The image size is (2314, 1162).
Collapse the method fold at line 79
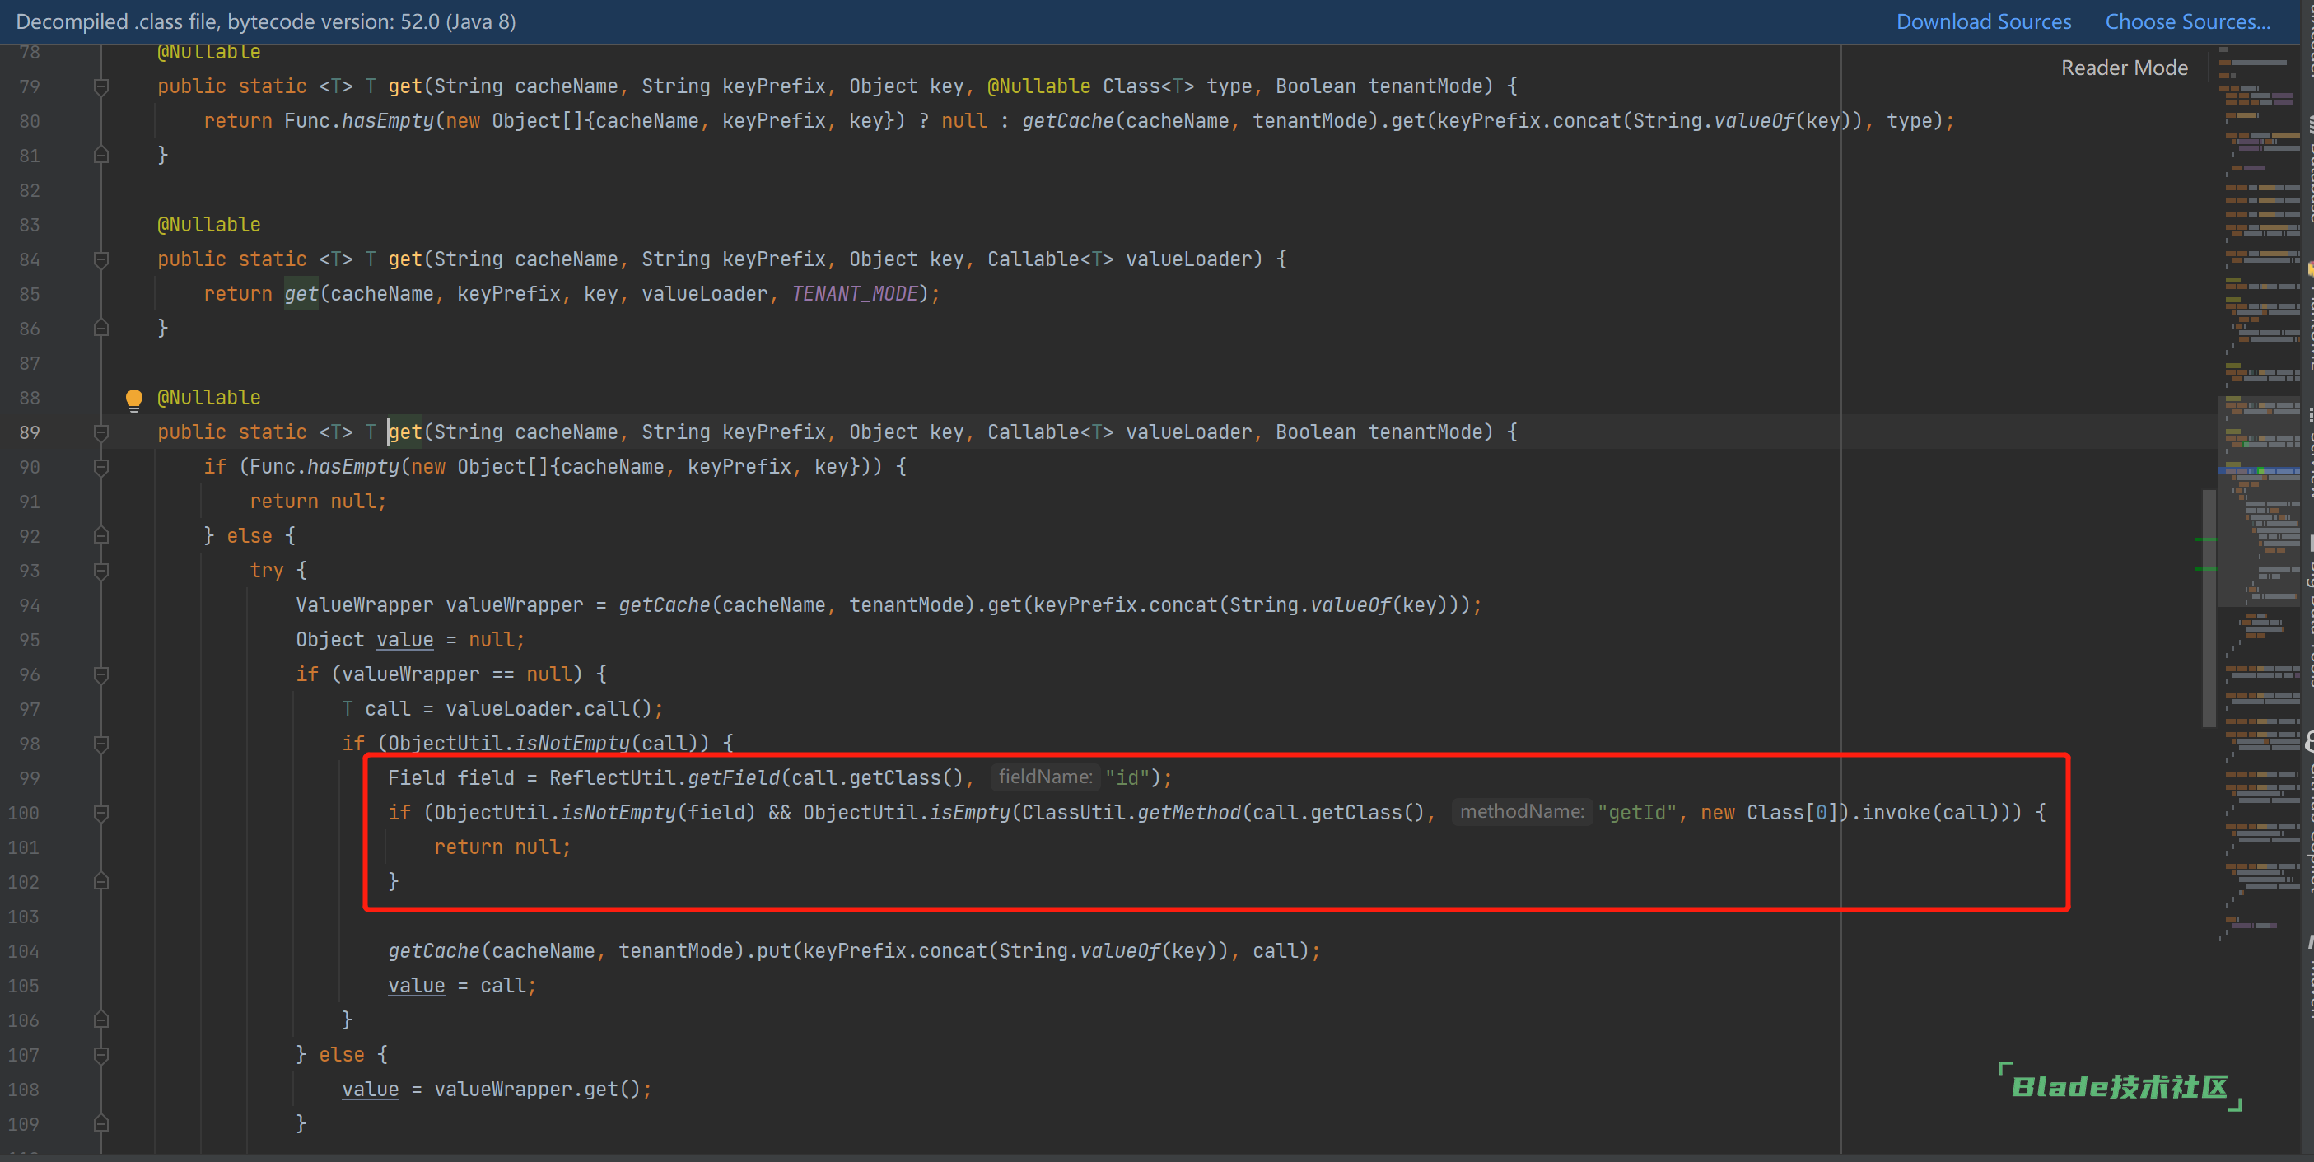point(101,87)
